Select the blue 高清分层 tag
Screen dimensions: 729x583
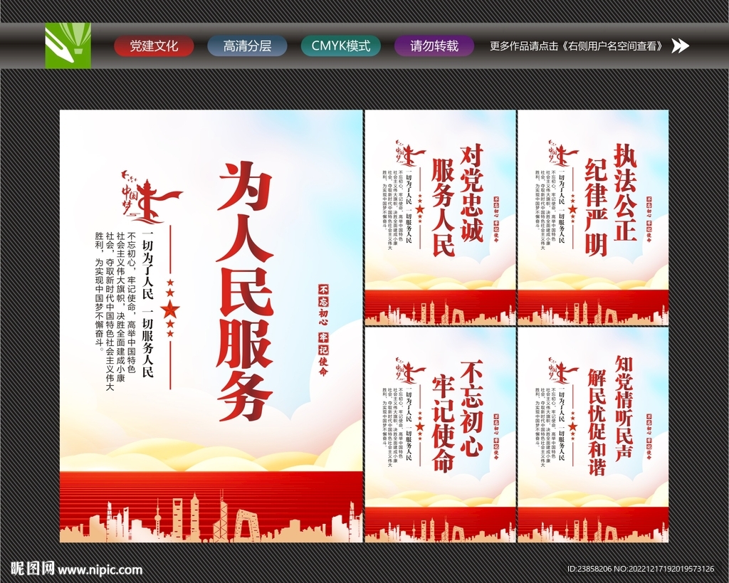coord(246,46)
